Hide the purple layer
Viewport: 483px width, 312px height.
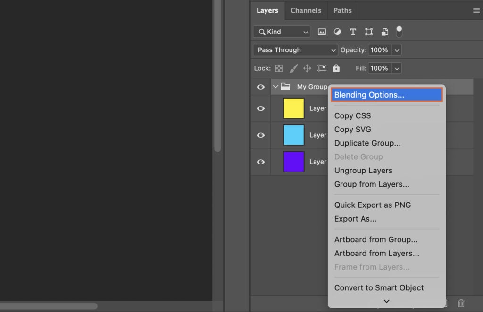260,162
